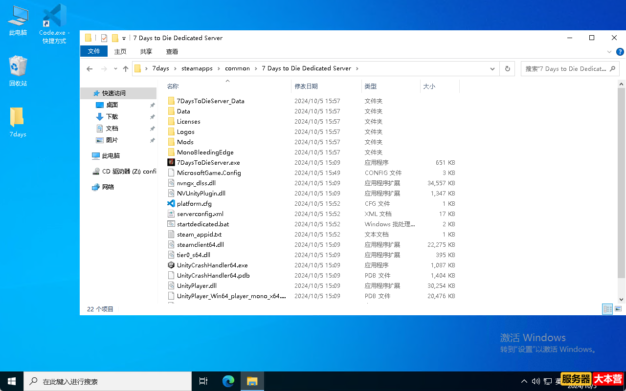
Task: Switch to the 共享 ribbon tab
Action: pyautogui.click(x=146, y=51)
